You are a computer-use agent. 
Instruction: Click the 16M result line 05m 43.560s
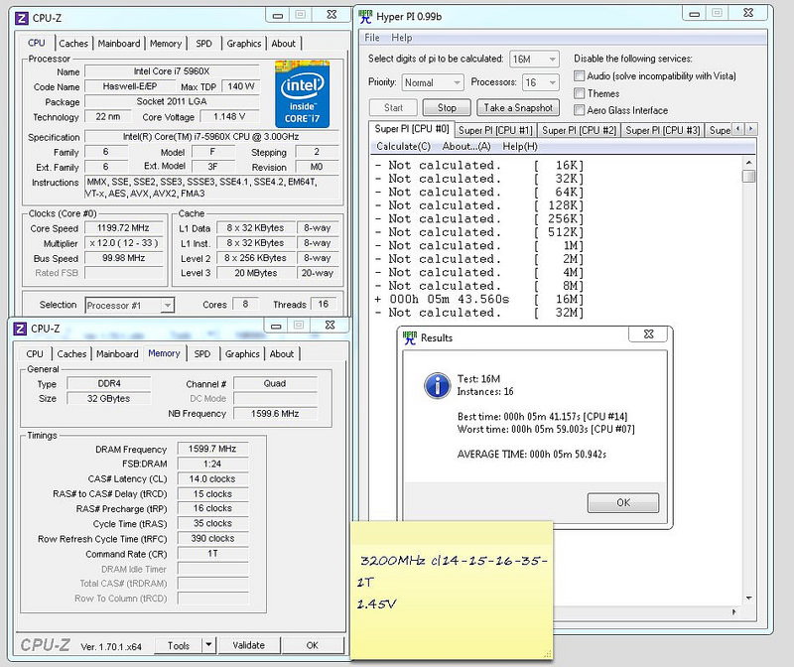click(x=479, y=300)
